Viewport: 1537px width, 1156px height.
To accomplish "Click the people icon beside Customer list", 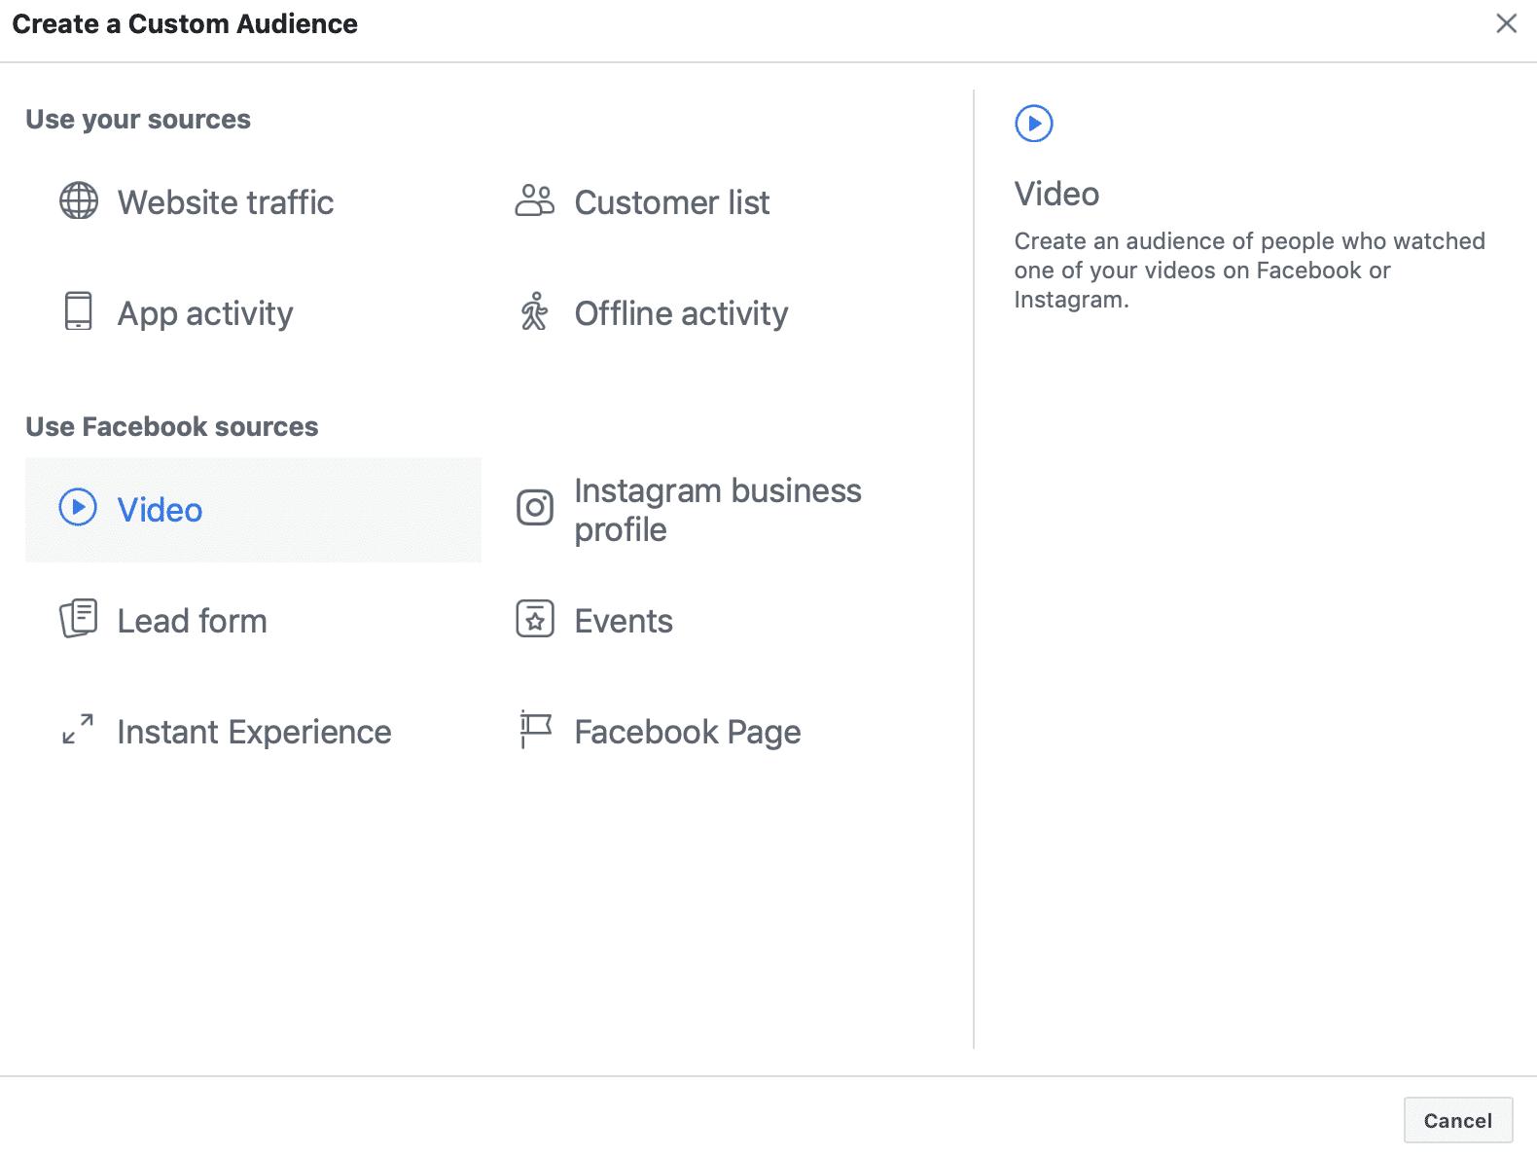I will (x=534, y=201).
